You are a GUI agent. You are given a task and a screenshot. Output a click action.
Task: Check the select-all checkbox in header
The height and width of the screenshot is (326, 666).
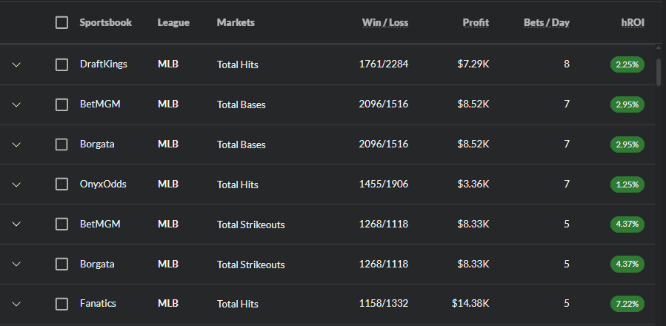[x=61, y=22]
